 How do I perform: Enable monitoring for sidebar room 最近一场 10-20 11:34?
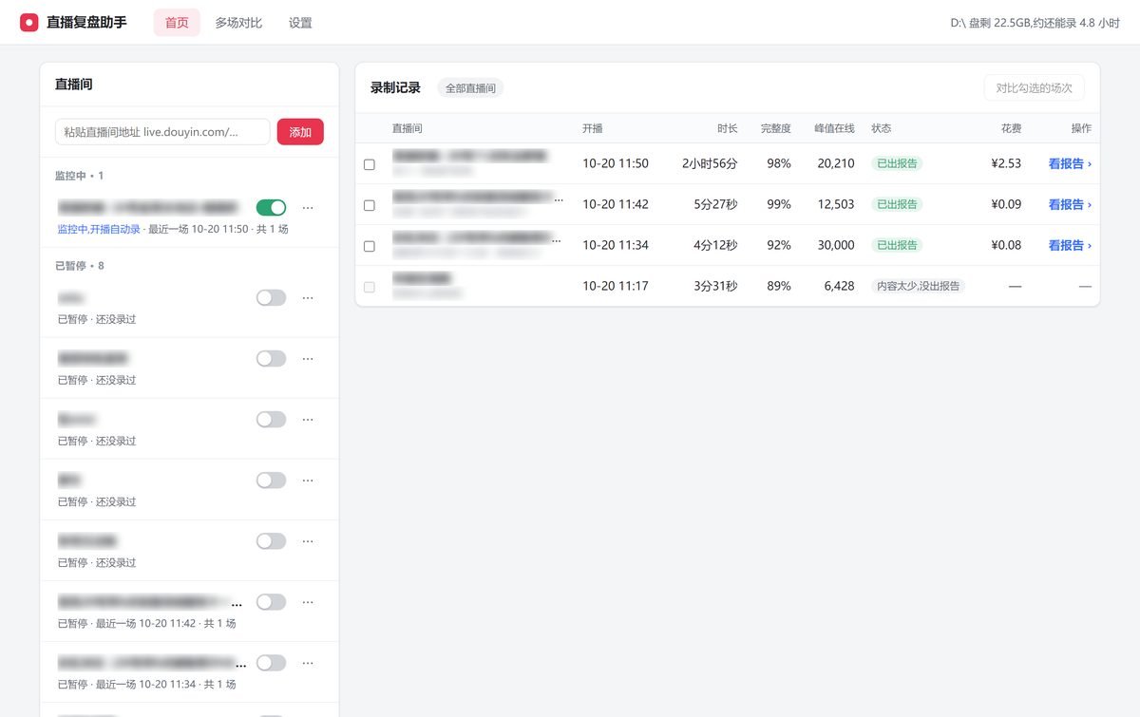(271, 663)
